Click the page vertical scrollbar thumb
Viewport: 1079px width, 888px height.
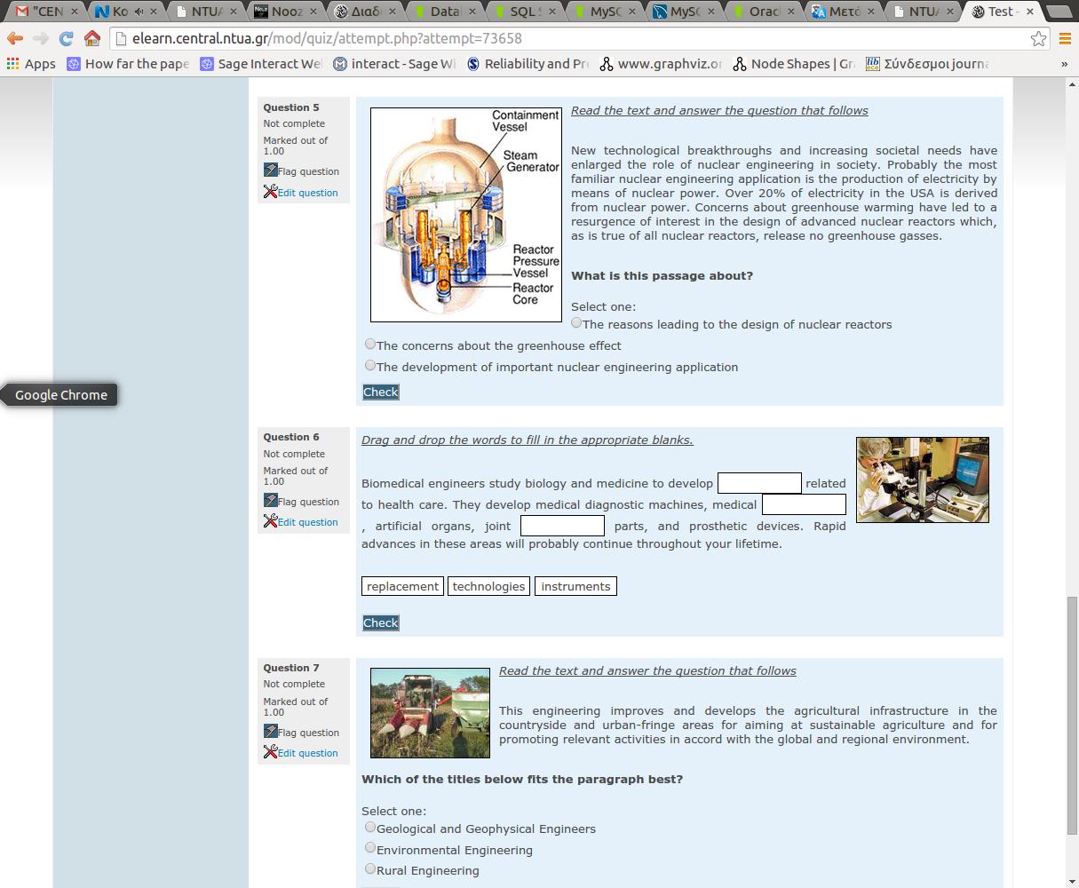1072,715
